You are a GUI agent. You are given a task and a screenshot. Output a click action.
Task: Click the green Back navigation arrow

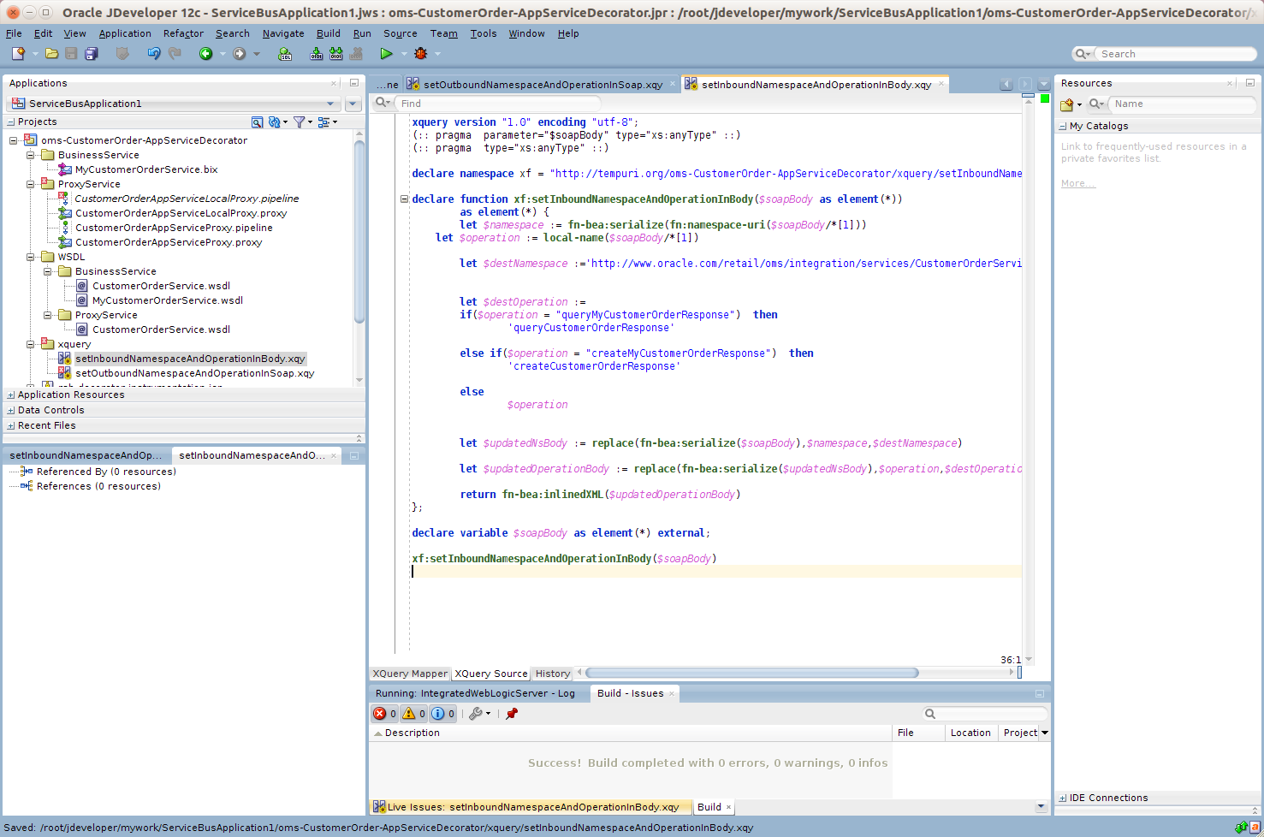205,54
